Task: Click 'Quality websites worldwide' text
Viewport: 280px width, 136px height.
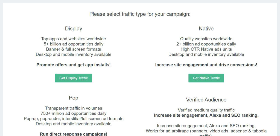Action: pos(206,39)
